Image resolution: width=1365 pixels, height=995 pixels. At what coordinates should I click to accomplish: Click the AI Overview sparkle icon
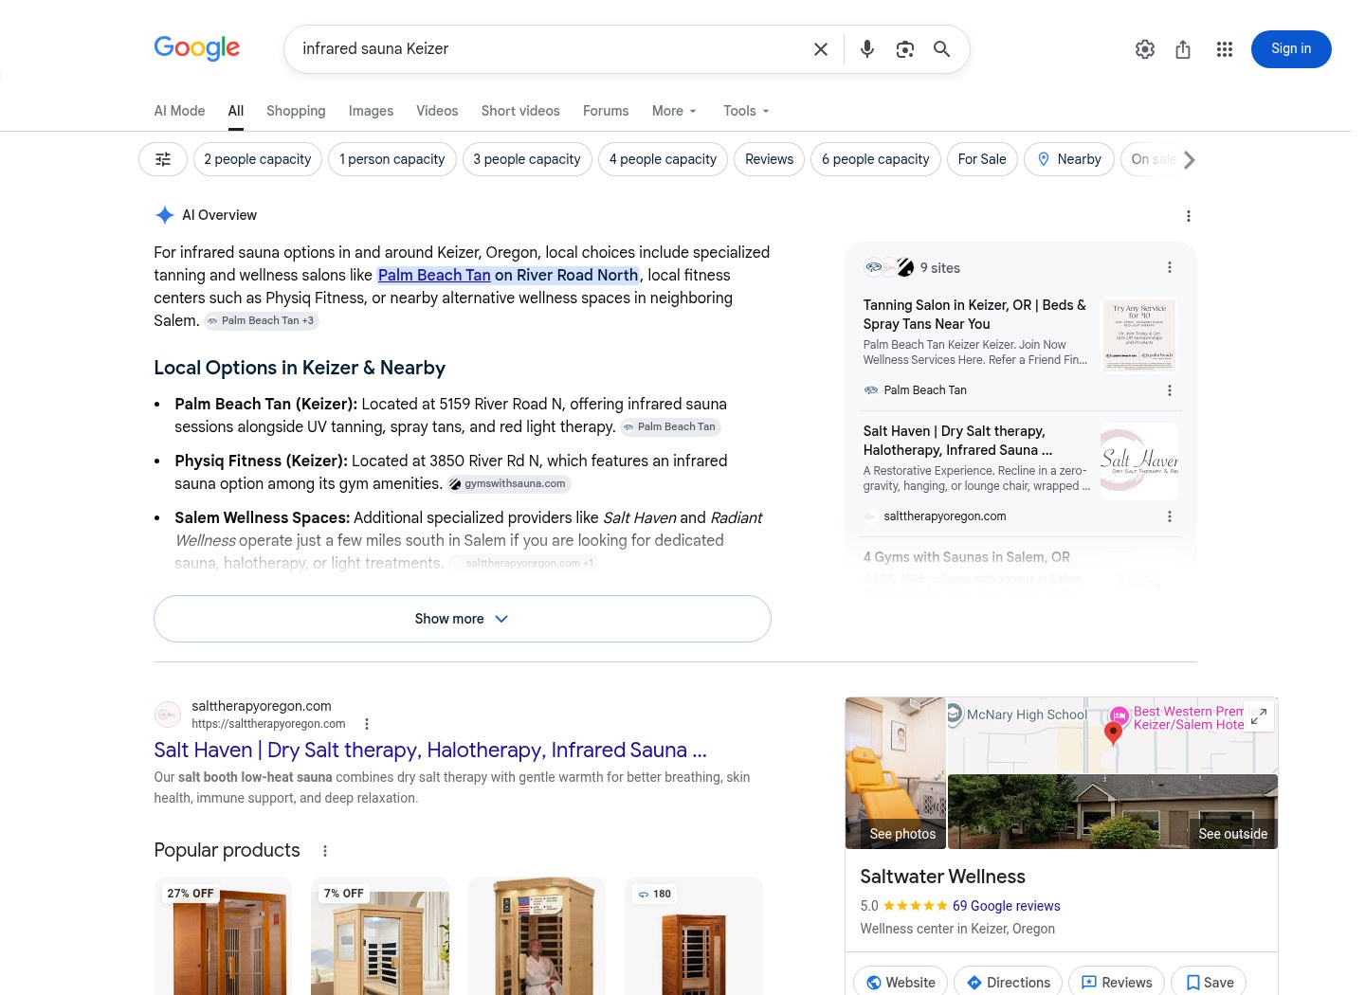tap(164, 215)
